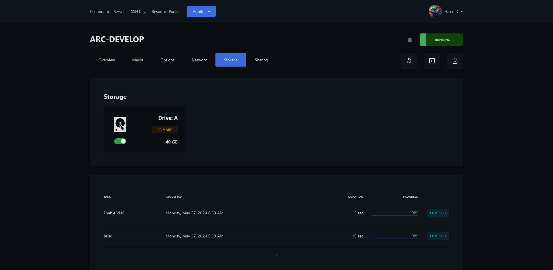Open the SSH Keys page
553x270 pixels.
coord(139,12)
